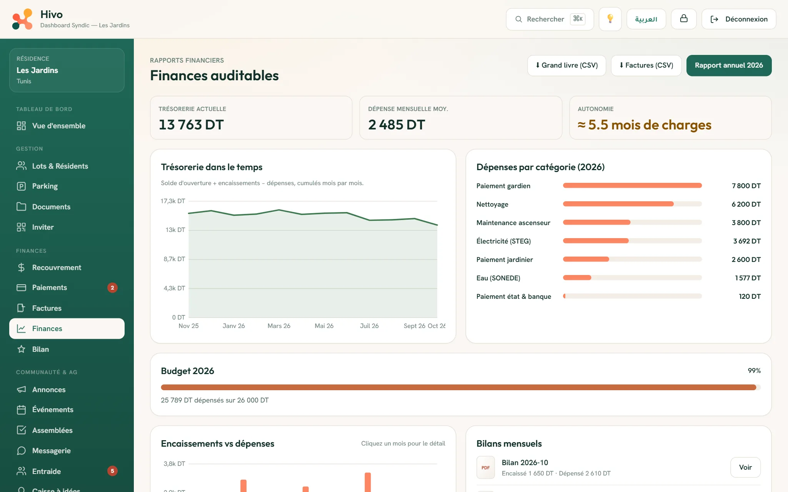Open the Finances menu item
Screen dimensions: 788x492
point(67,328)
